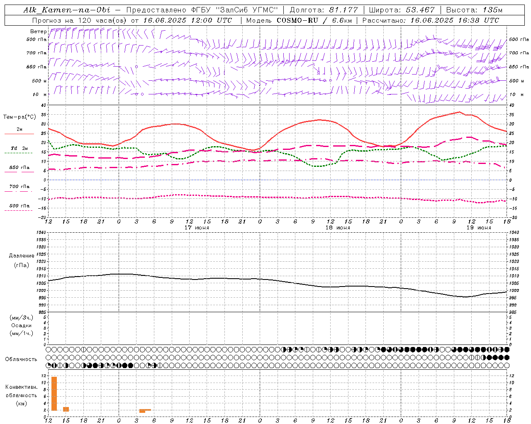Viewport: 531px width, 424px height.
Task: Click the 500 гПа temperature legend entry
Action: [19, 206]
